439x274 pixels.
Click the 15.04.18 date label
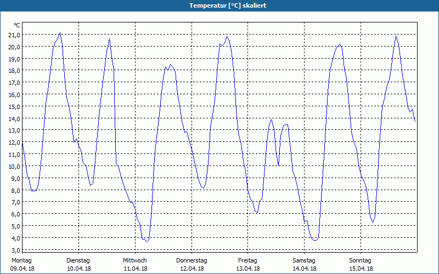point(361,269)
